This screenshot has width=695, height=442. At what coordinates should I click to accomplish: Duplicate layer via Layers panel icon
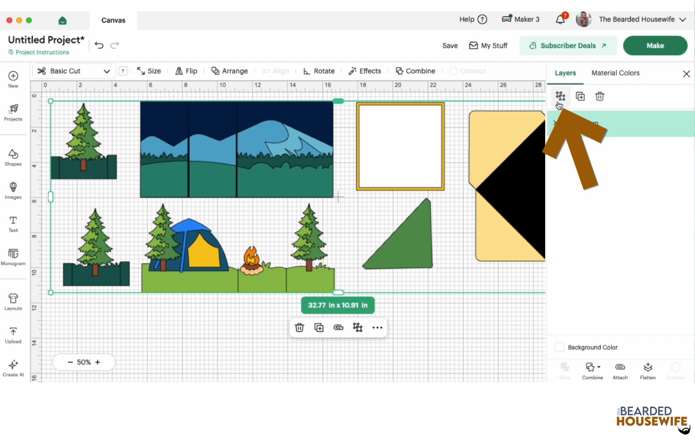point(580,96)
